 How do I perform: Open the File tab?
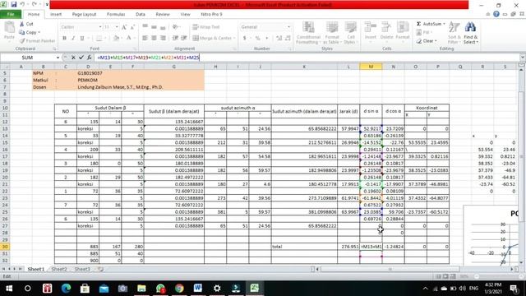(11, 14)
